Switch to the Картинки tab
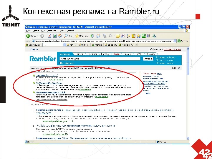 (x=92, y=54)
